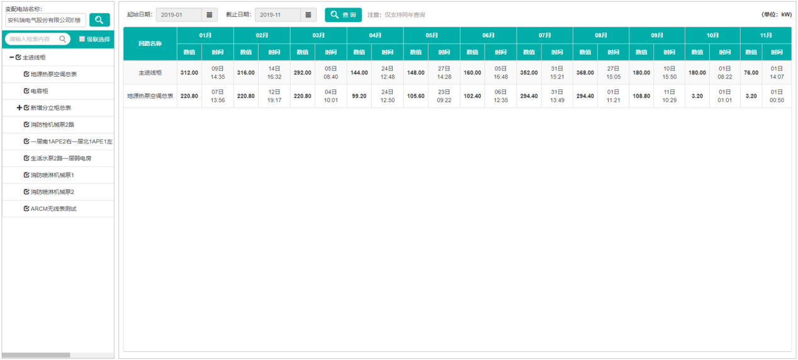Click the checkbox icon beside ARCM无线表测试
The image size is (798, 360).
point(26,209)
